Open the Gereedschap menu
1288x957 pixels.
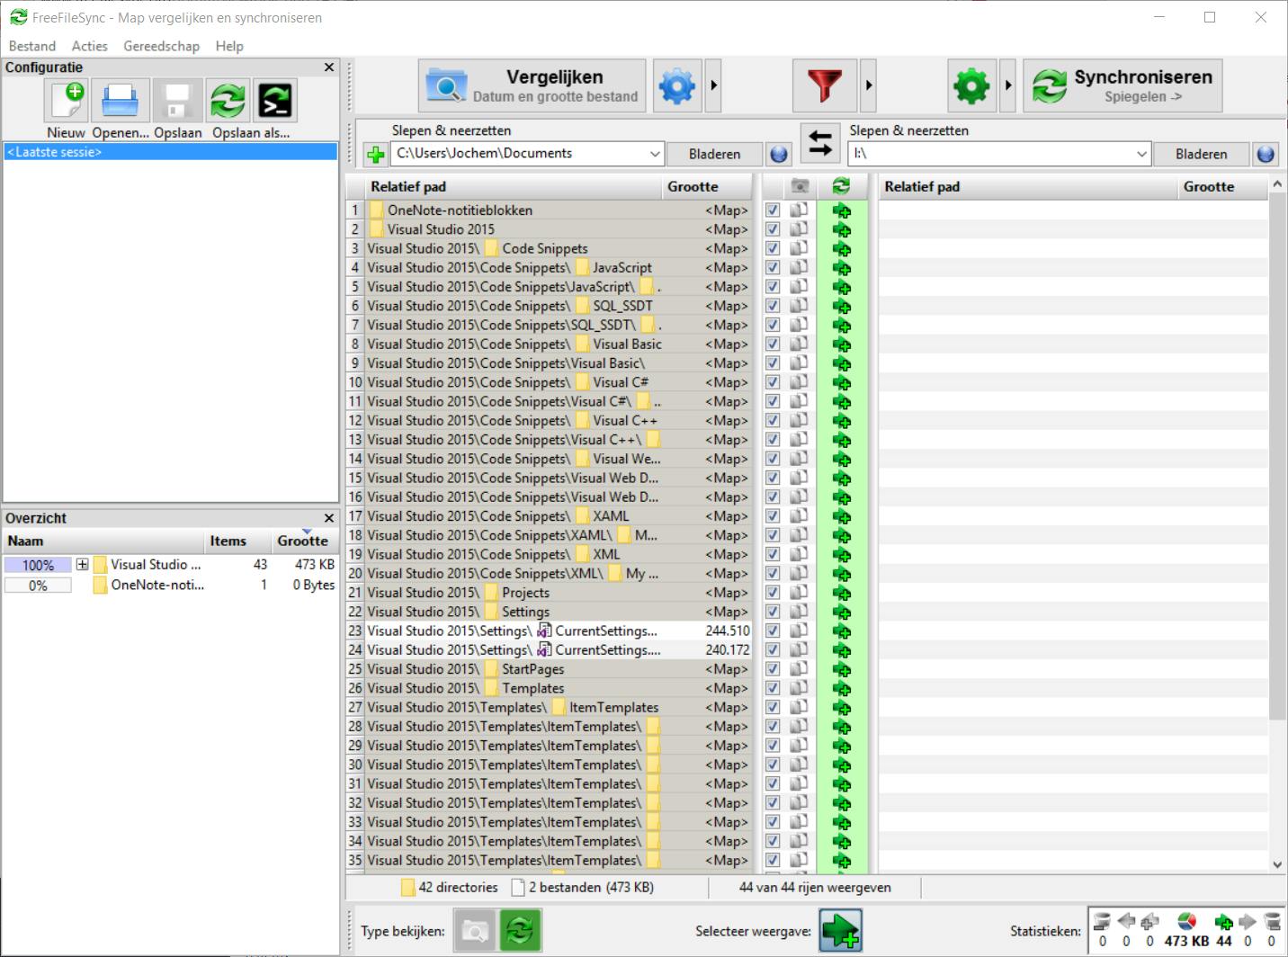162,46
